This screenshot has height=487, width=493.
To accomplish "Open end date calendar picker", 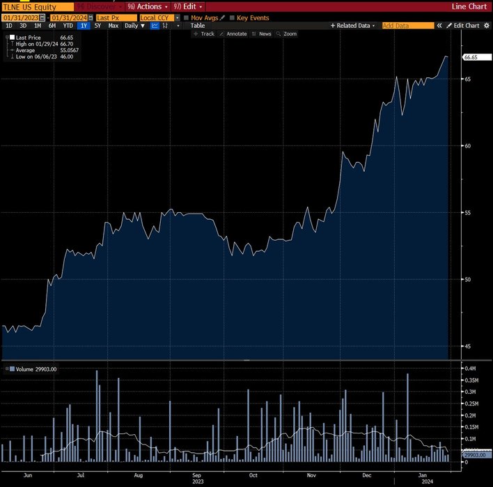I will (88, 17).
